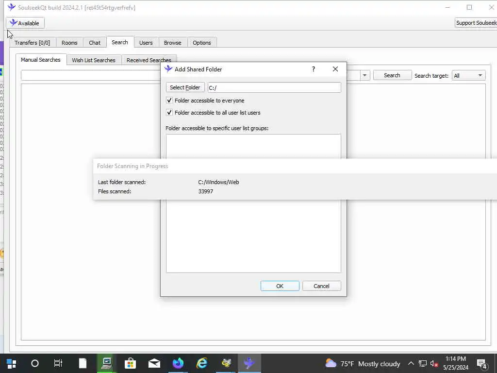Click the Support Soulseek button
Image resolution: width=497 pixels, height=373 pixels.
click(x=476, y=23)
